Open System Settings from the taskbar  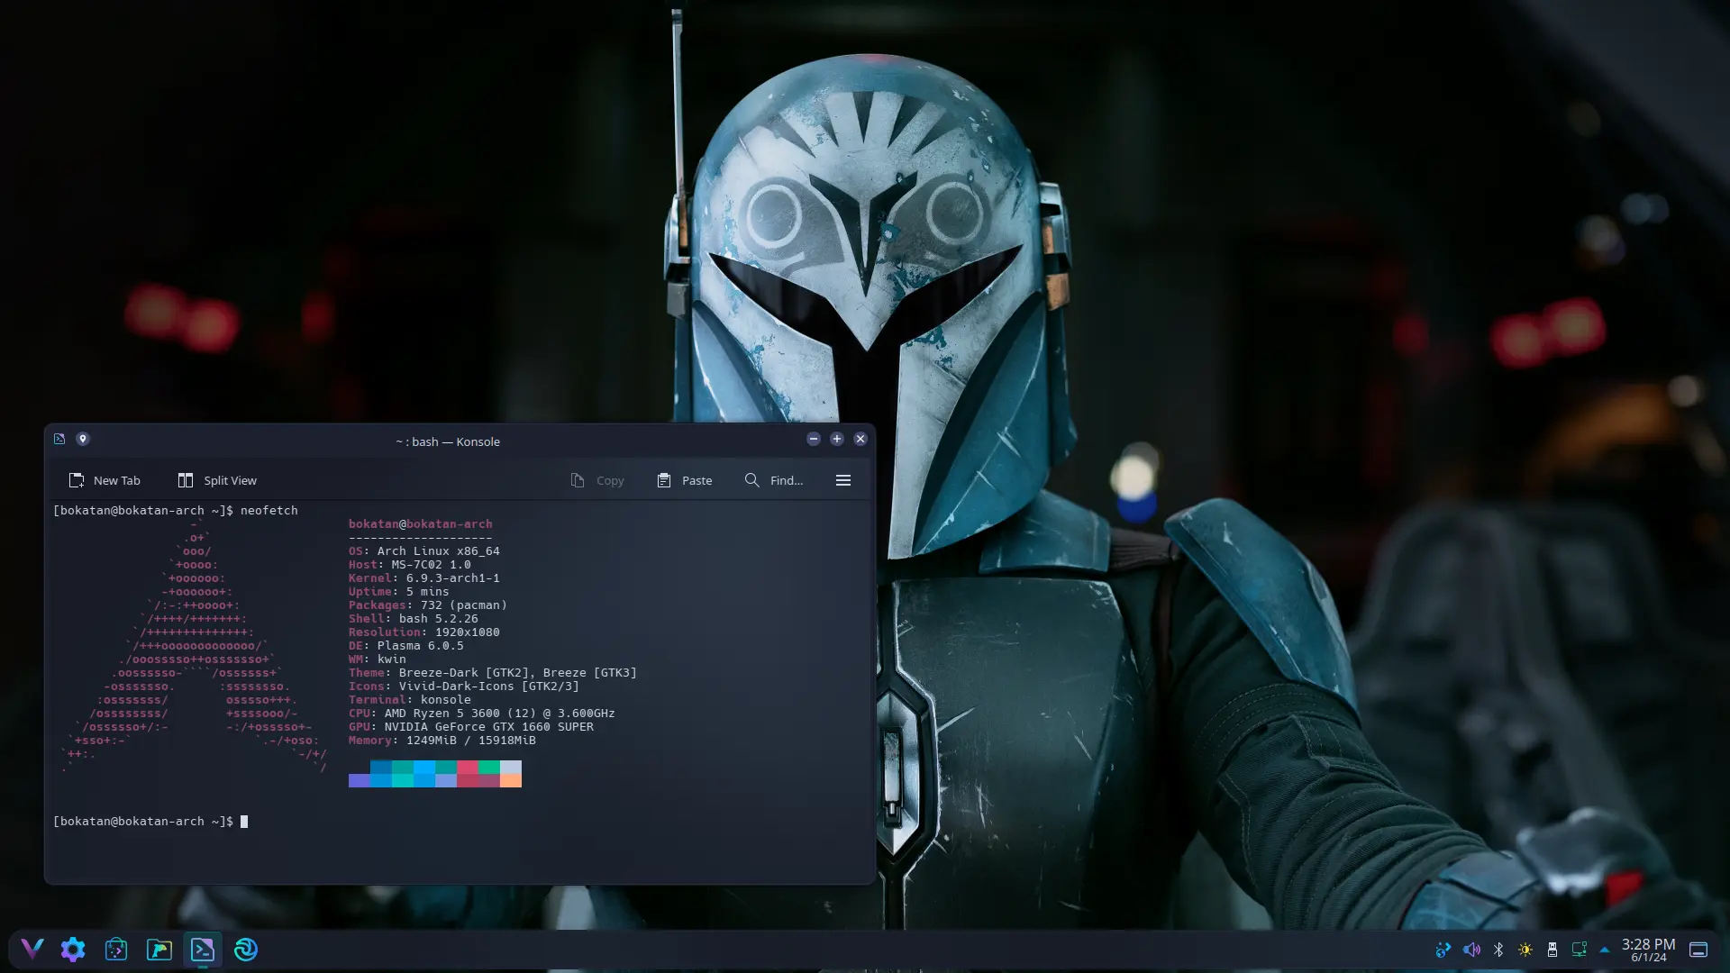(x=73, y=949)
